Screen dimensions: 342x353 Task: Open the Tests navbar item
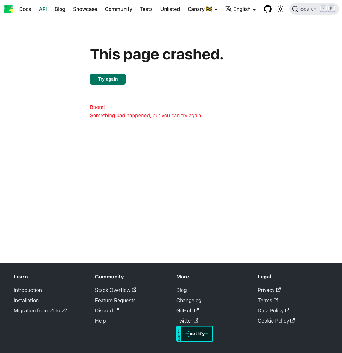pyautogui.click(x=146, y=9)
